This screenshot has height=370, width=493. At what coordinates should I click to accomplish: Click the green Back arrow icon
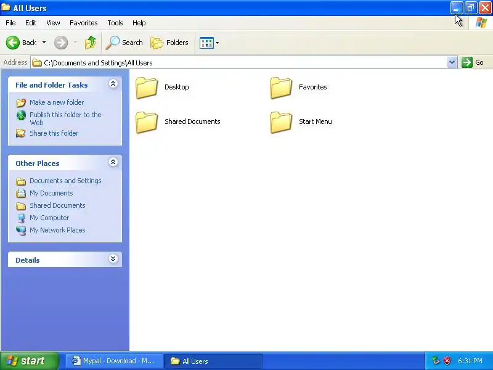point(13,43)
